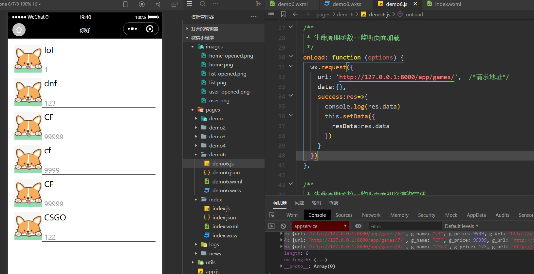Clear the console with the ban icon

[283, 226]
